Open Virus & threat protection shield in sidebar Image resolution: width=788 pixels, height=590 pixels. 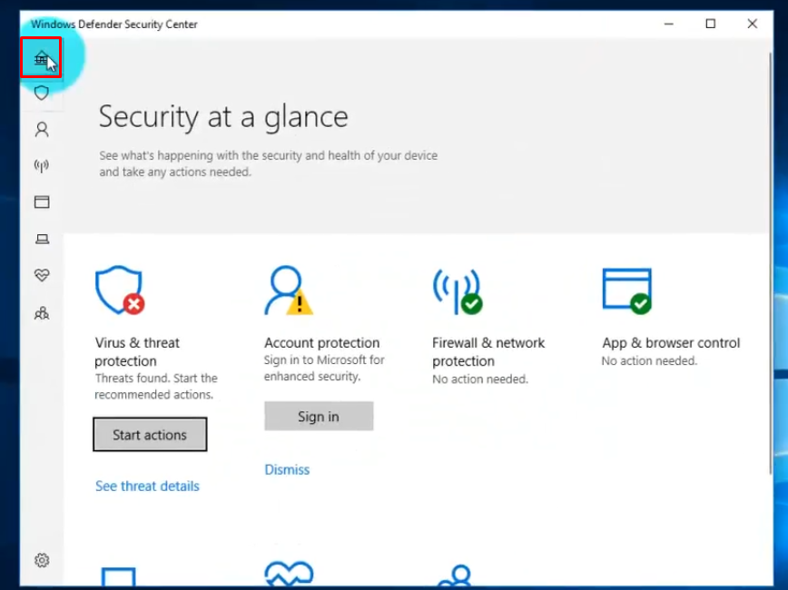coord(42,93)
